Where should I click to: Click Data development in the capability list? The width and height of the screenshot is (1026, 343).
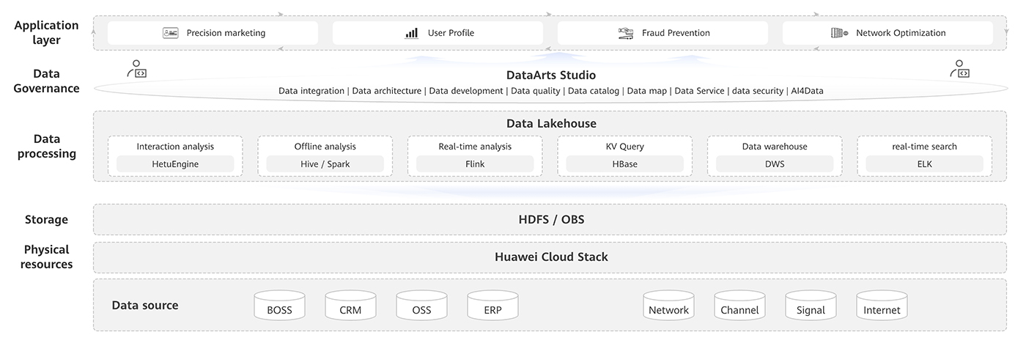pyautogui.click(x=466, y=91)
